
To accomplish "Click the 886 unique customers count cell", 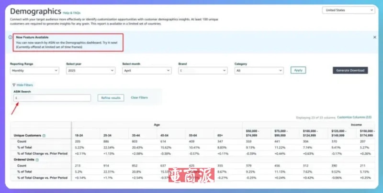I will (x=106, y=141).
